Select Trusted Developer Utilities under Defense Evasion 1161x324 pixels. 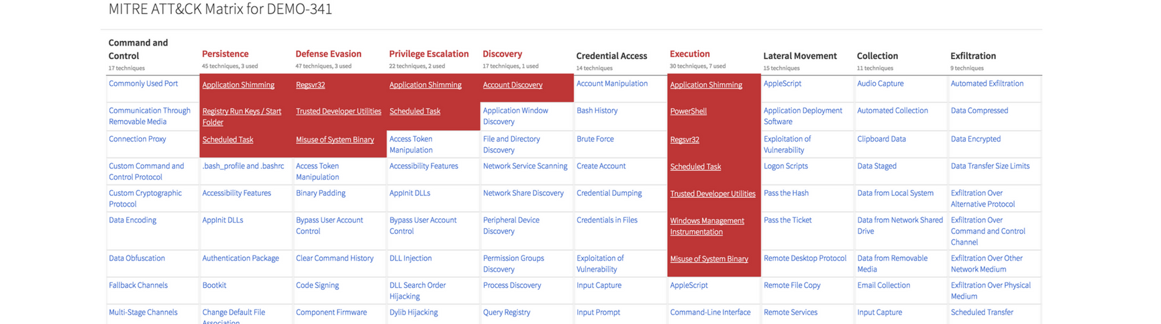coord(338,111)
